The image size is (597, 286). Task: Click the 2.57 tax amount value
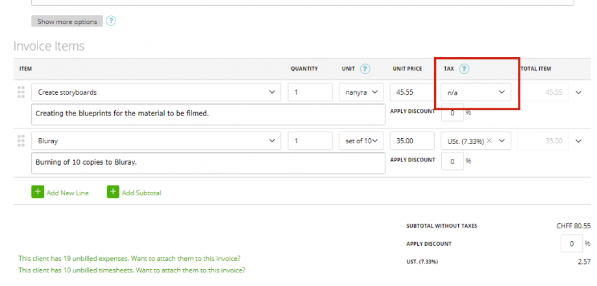click(x=584, y=261)
